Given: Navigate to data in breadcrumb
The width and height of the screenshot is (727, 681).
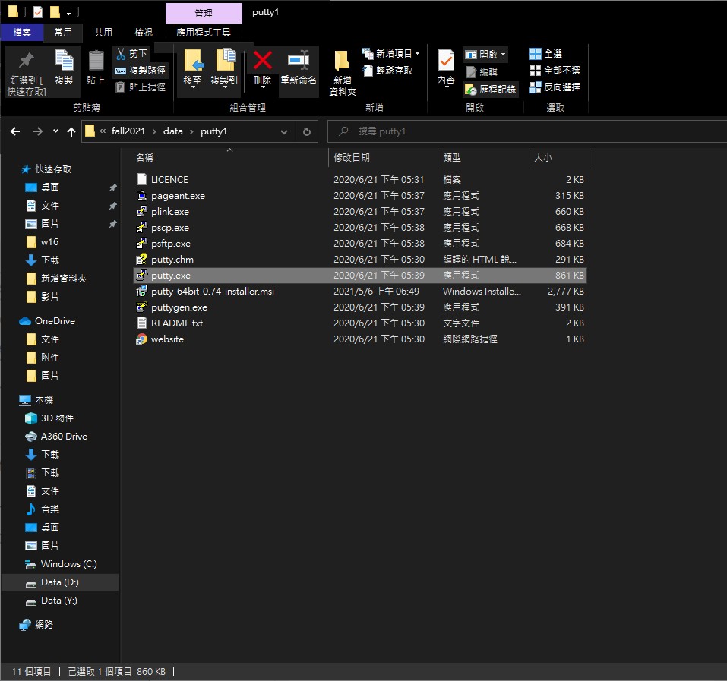Looking at the screenshot, I should pyautogui.click(x=173, y=131).
